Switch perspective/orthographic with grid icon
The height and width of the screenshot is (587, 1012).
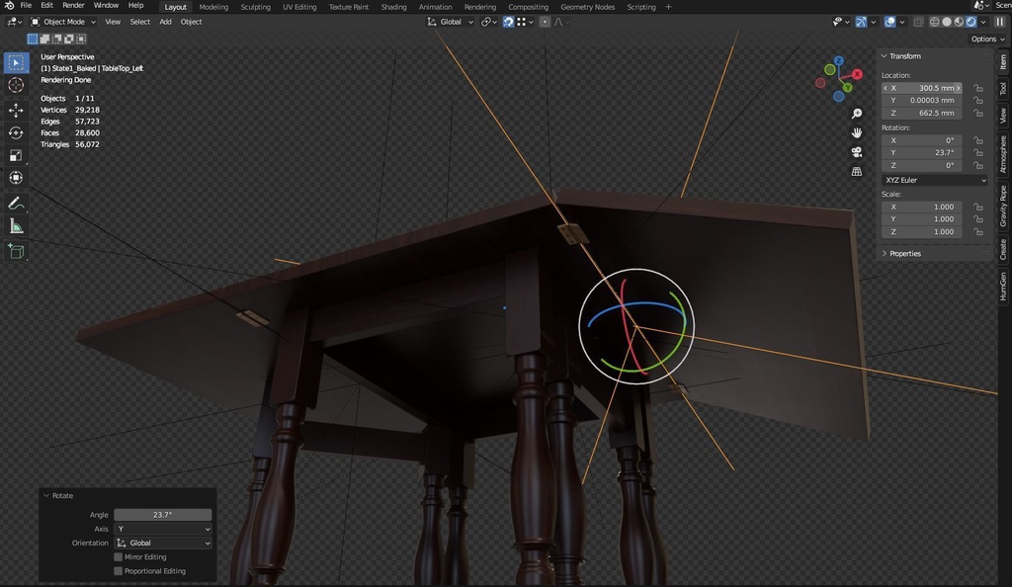(857, 171)
